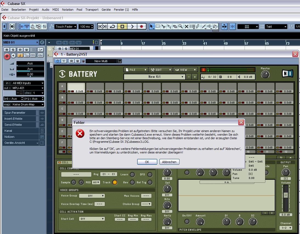This screenshot has width=300, height=234.
Task: Select the Arrow object selection tool
Action: click(x=152, y=27)
